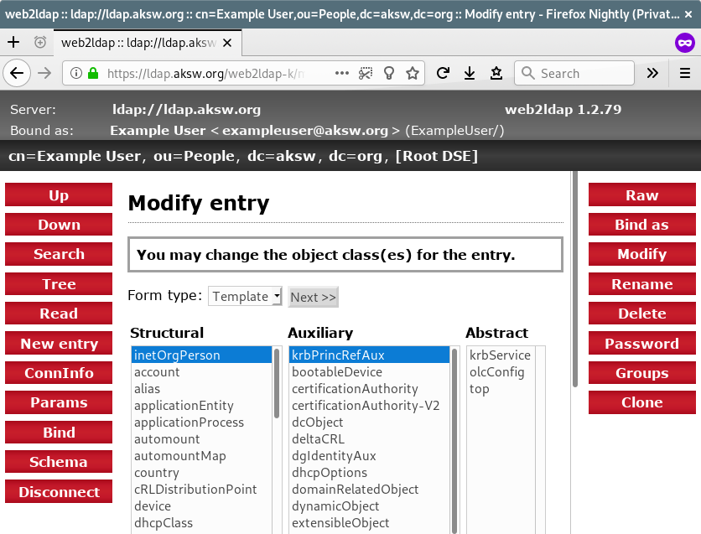Choose 'dcObject' in Auxiliary list
Image resolution: width=701 pixels, height=534 pixels.
pos(317,423)
